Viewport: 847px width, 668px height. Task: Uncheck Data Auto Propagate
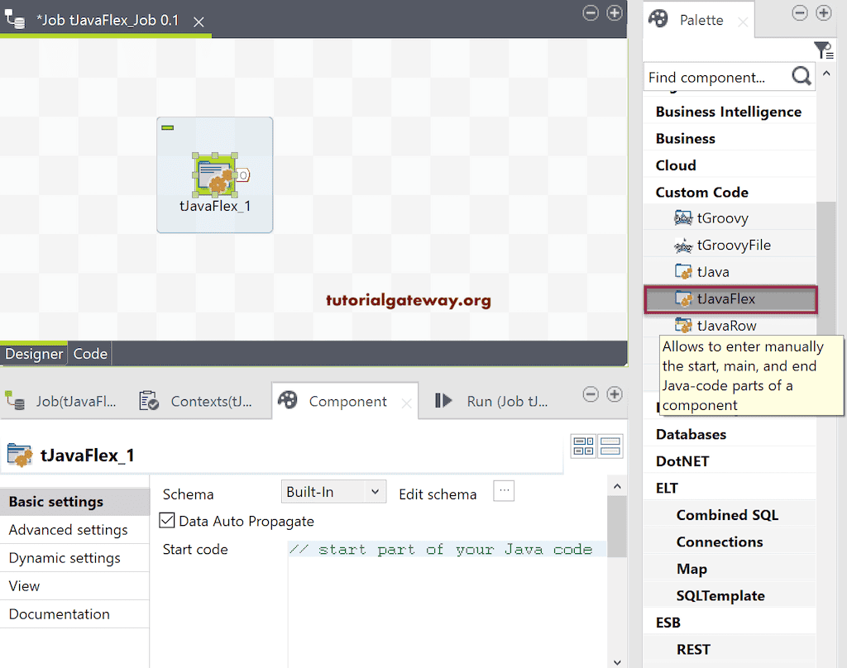coord(167,521)
